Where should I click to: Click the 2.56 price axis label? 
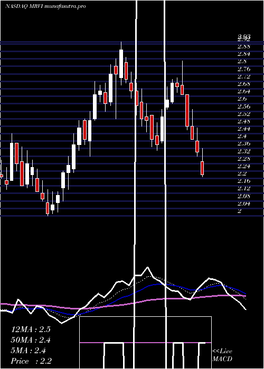pyautogui.click(x=244, y=106)
